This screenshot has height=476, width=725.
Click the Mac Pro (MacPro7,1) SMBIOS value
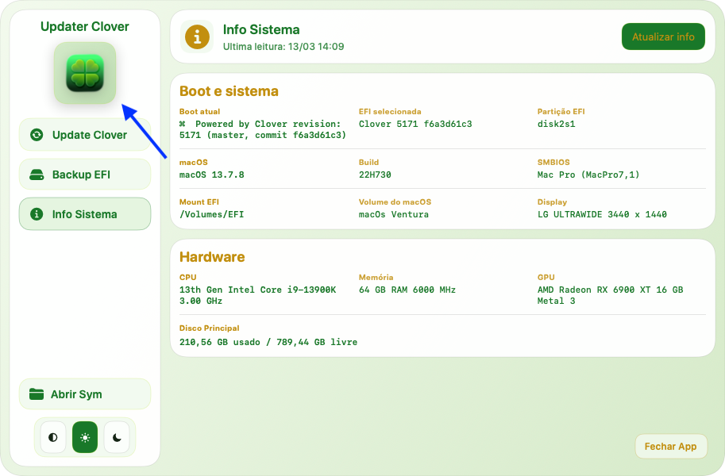tap(588, 175)
